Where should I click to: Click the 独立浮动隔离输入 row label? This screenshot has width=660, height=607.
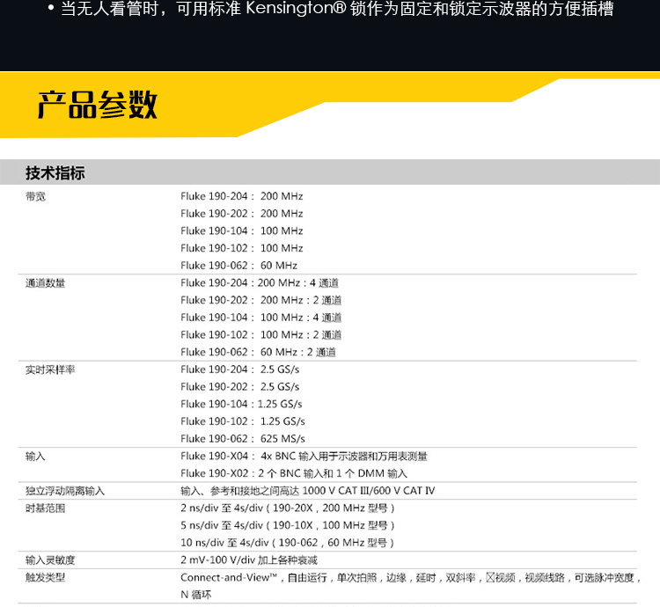(65, 491)
